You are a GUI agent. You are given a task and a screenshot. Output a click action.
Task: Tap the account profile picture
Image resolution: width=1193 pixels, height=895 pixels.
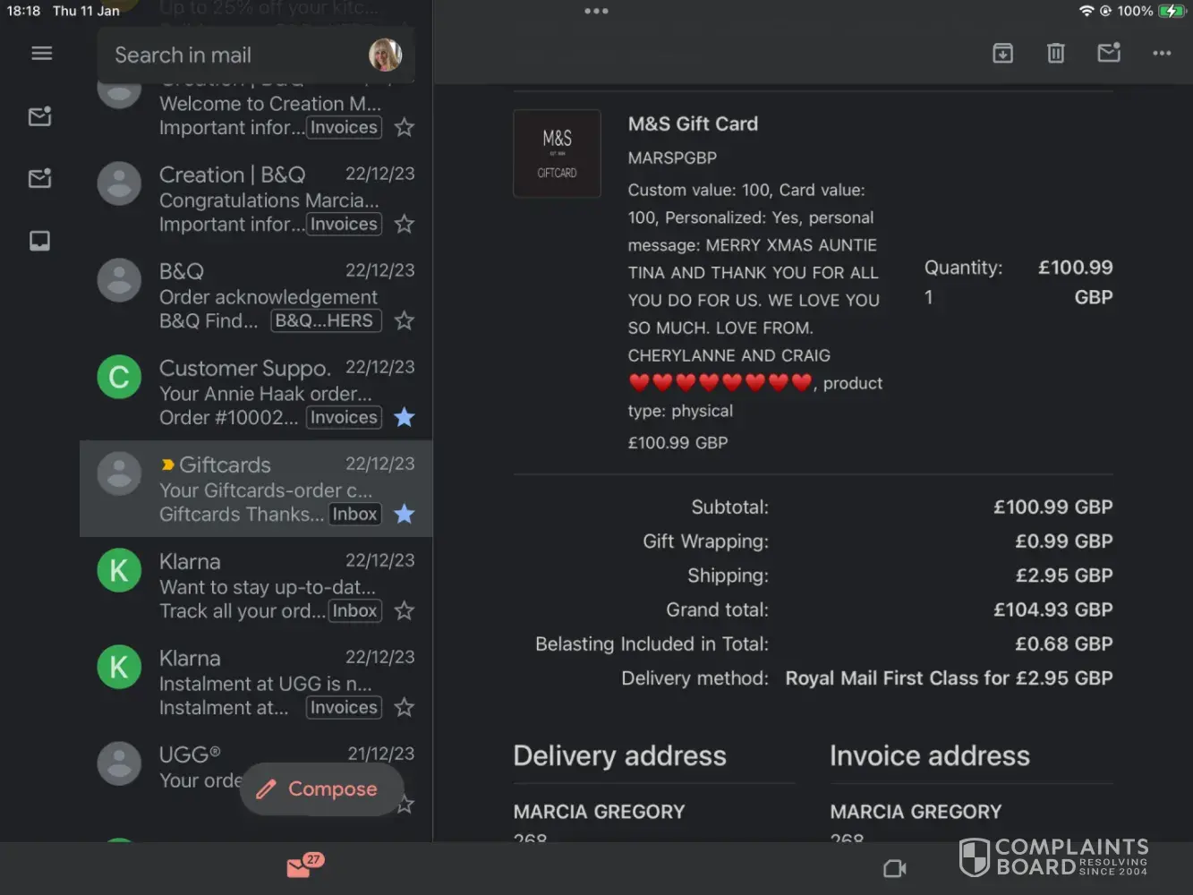385,55
